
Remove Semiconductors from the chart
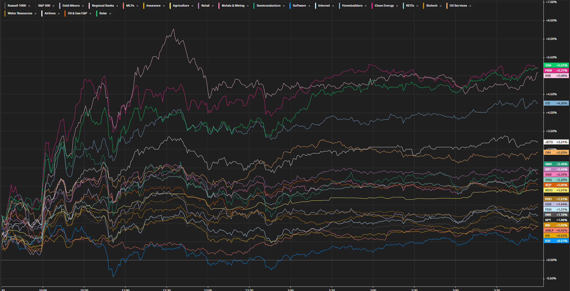pos(284,6)
